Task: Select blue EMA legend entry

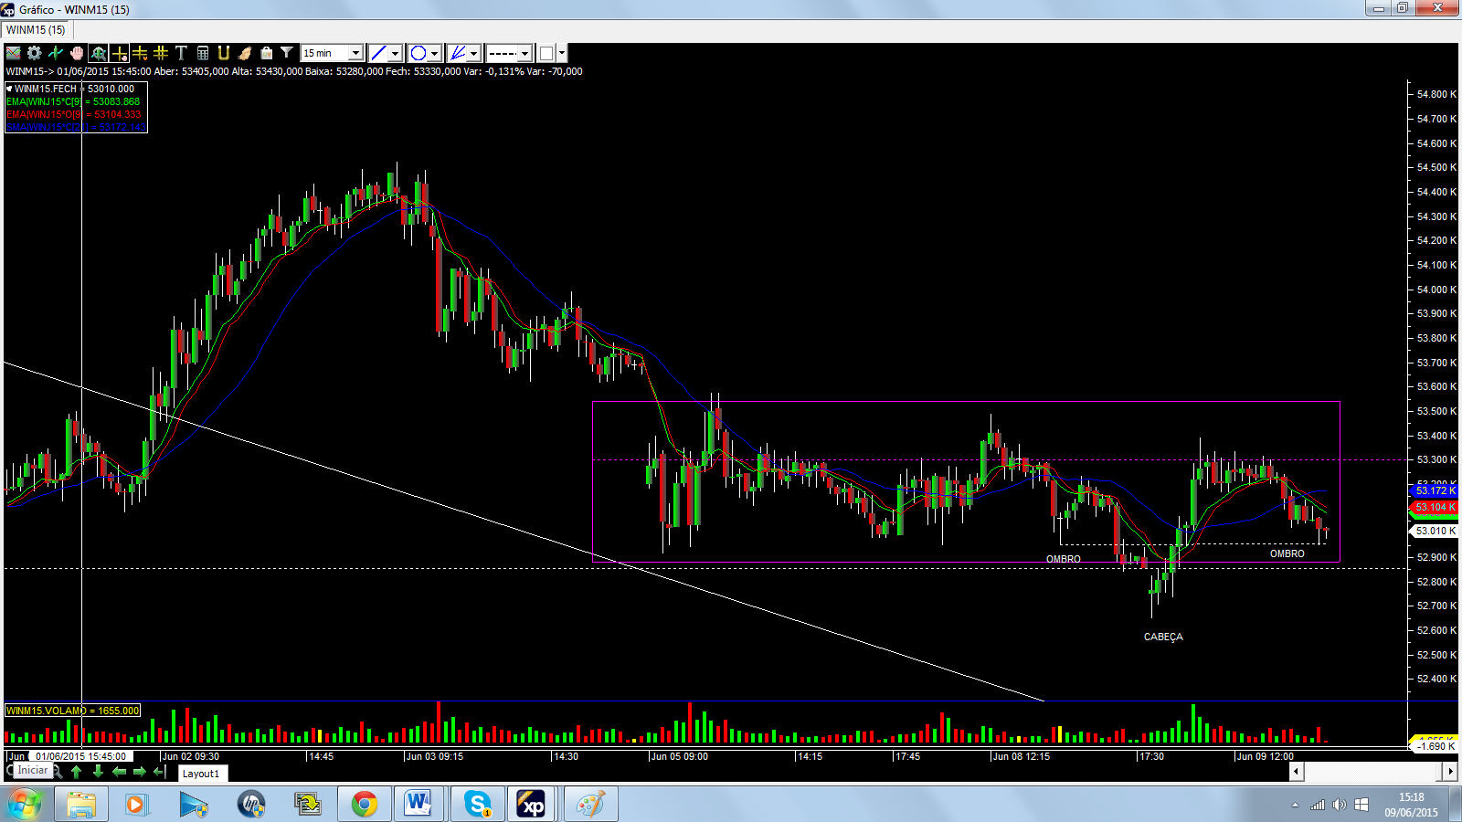Action: 75,127
